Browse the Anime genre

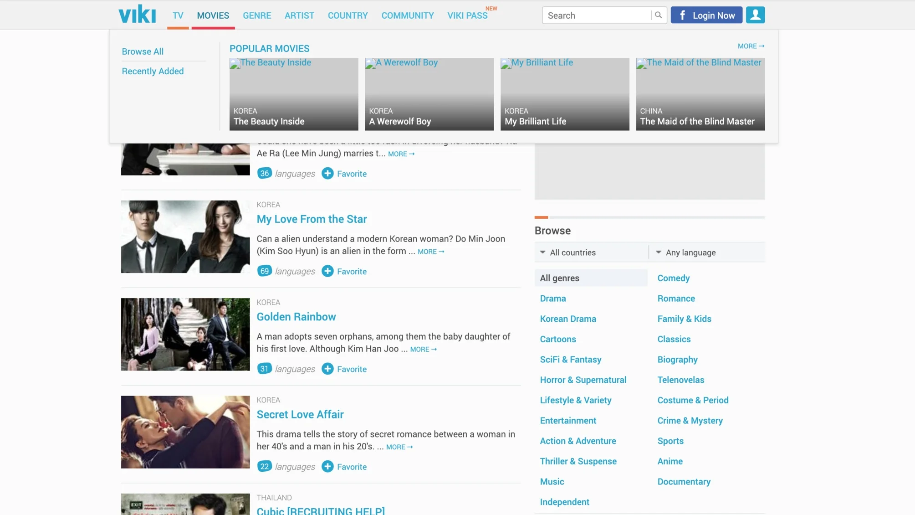(670, 461)
